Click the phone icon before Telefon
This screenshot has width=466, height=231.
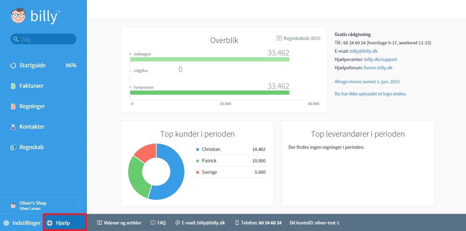tap(237, 223)
